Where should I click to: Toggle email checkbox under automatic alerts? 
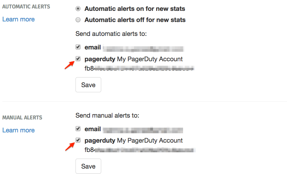78,47
